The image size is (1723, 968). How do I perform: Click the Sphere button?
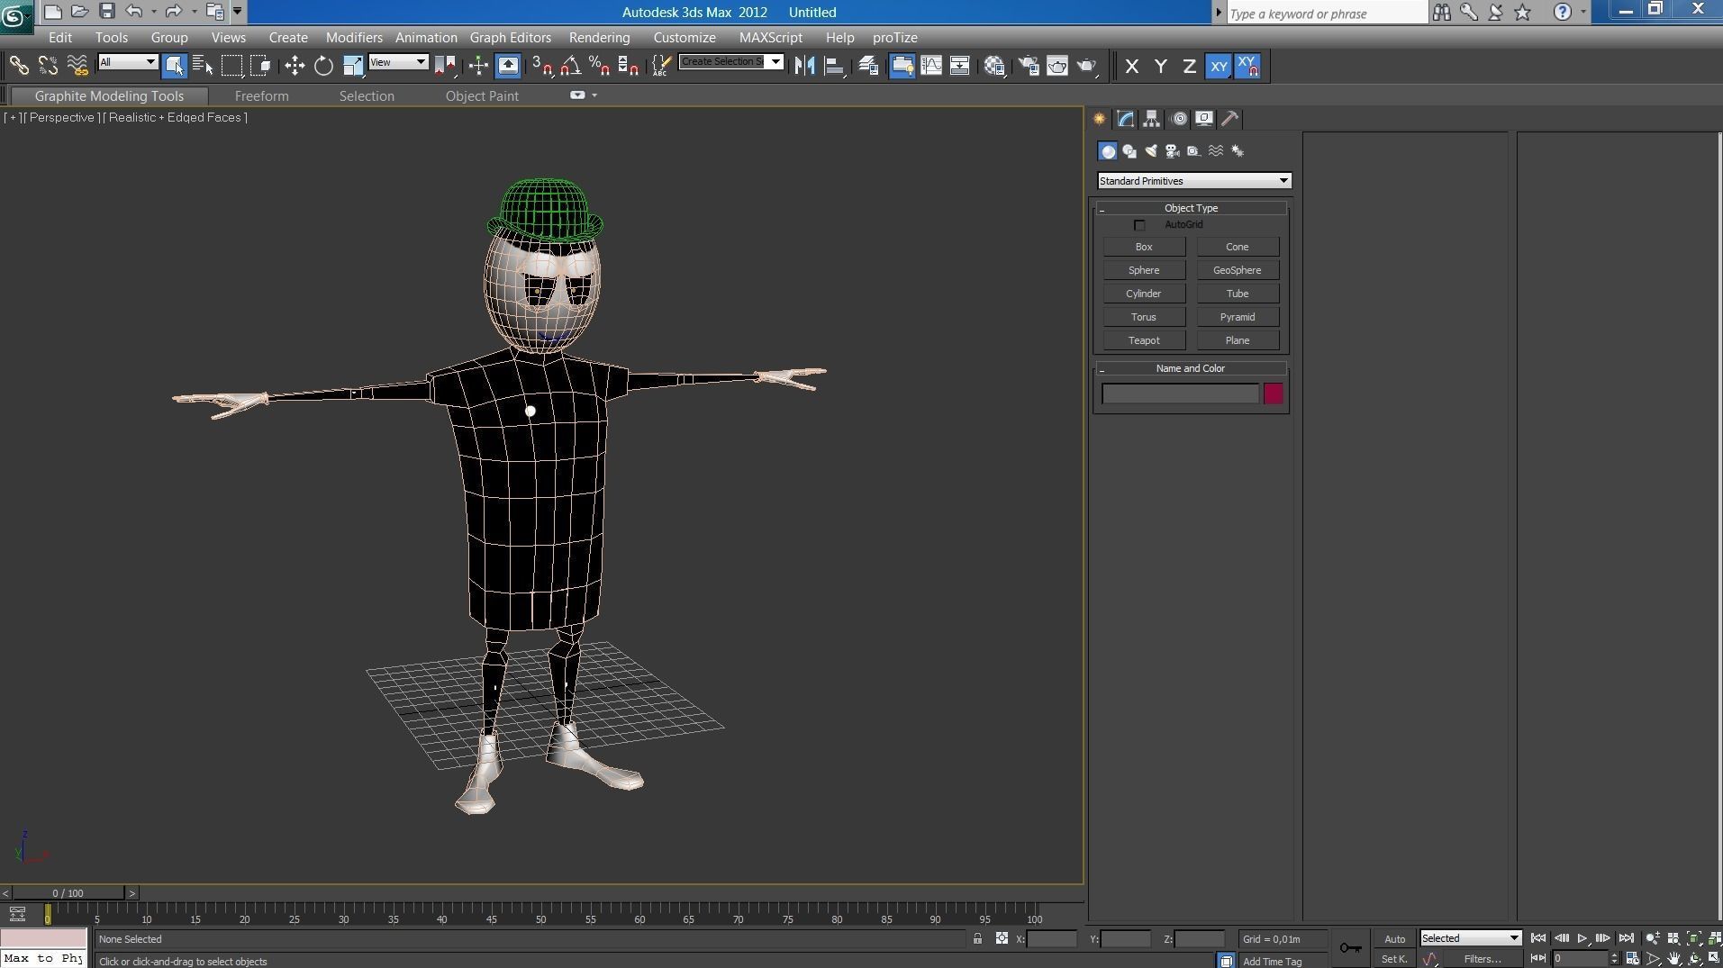[1144, 270]
